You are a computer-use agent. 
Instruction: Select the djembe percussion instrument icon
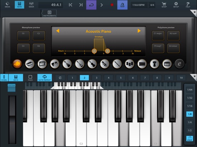[x=155, y=64]
